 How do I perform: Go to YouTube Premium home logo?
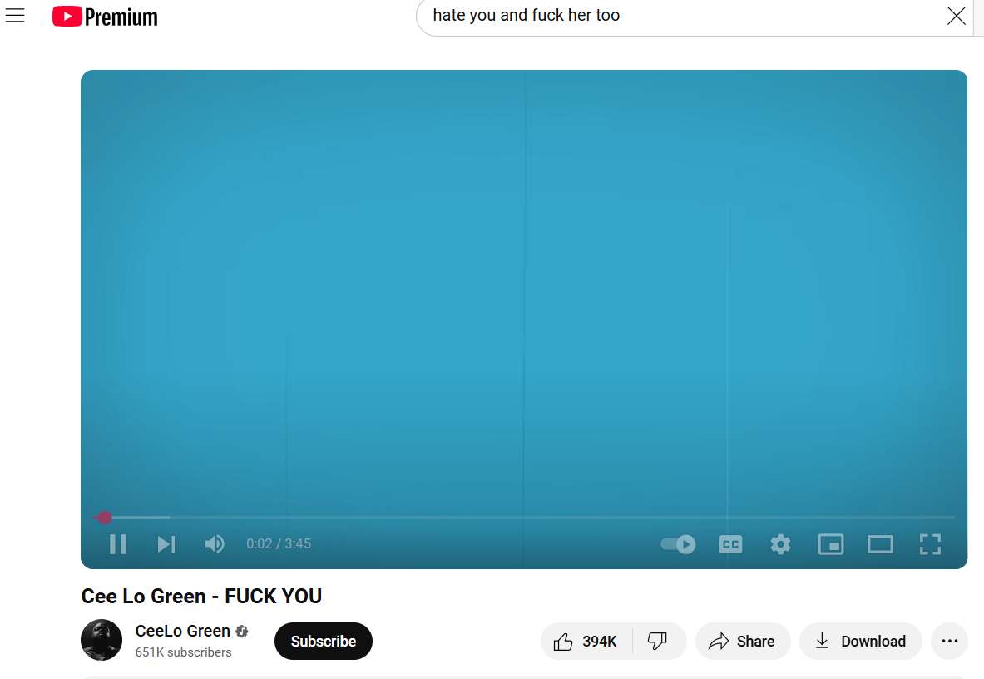[x=105, y=17]
